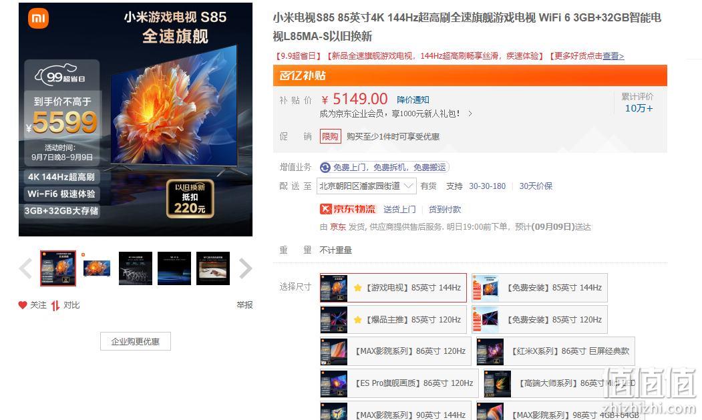Image resolution: width=702 pixels, height=420 pixels.
Task: Select fourth thumbnail with blue streak
Action: [x=174, y=268]
